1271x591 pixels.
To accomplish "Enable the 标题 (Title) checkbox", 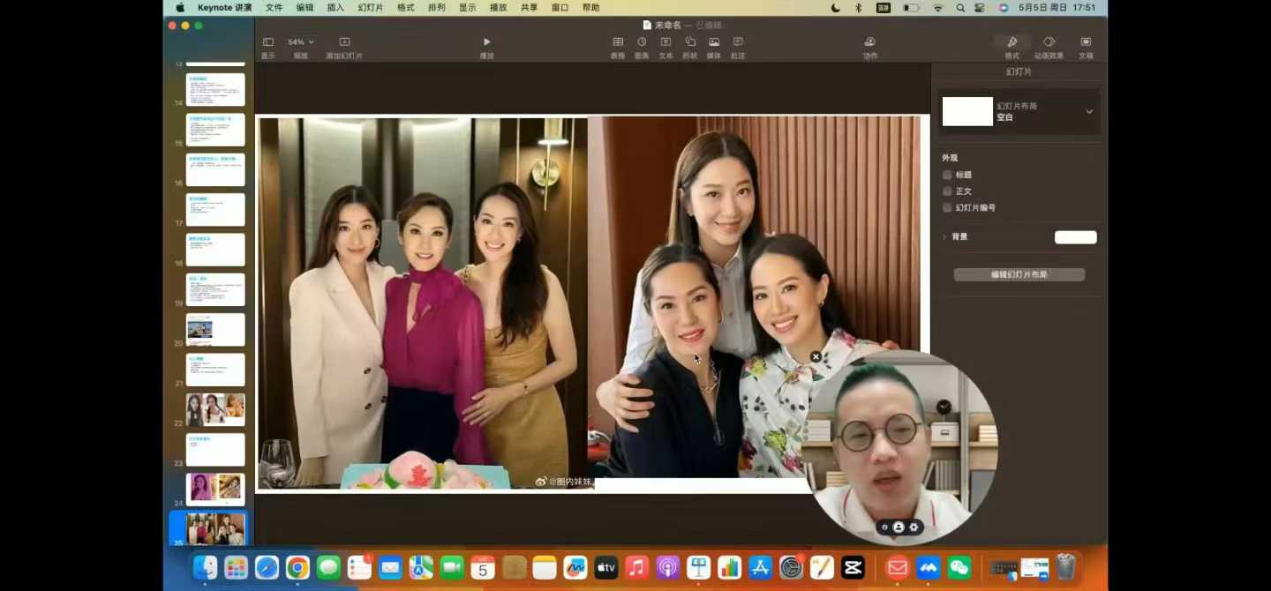I will point(947,175).
